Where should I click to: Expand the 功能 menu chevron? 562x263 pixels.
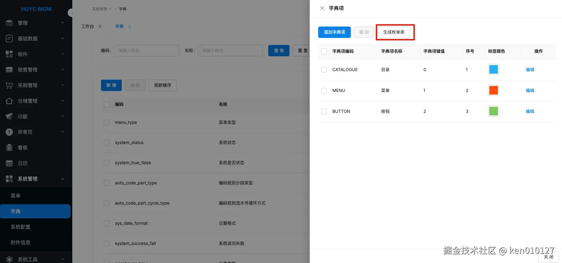tap(63, 116)
